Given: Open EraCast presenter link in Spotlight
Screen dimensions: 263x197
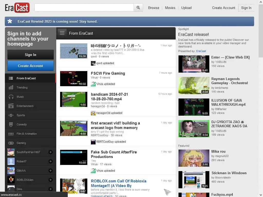Looking at the screenshot, I should click(201, 51).
